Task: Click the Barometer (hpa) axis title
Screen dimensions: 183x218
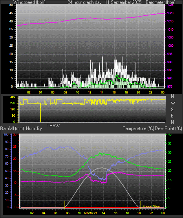Action: pos(161,2)
